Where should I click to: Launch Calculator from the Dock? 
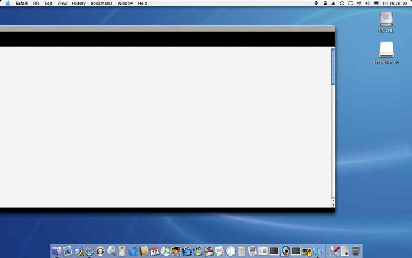241,252
